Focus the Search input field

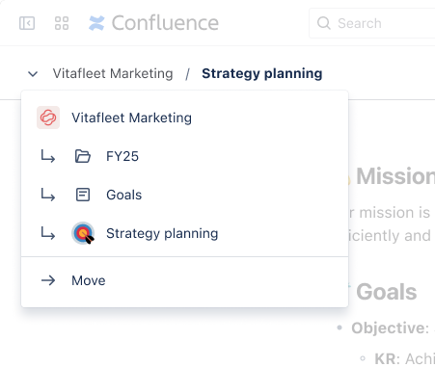(372, 23)
